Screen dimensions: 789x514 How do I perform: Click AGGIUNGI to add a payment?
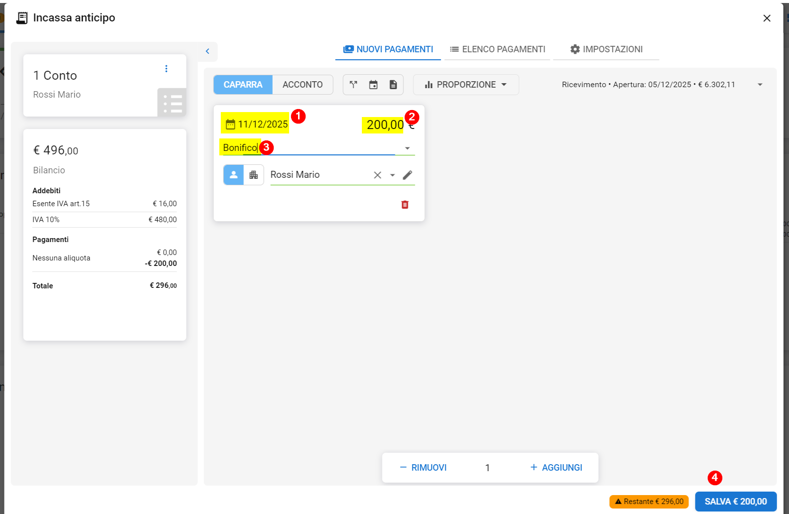(x=556, y=468)
